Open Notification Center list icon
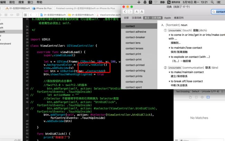This screenshot has width=225, height=141. click(x=218, y=2)
